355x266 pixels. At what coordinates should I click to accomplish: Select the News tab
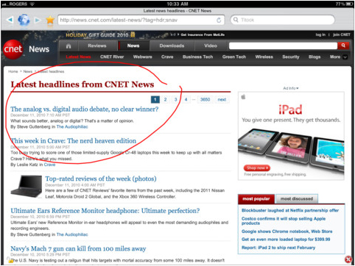[x=133, y=46]
